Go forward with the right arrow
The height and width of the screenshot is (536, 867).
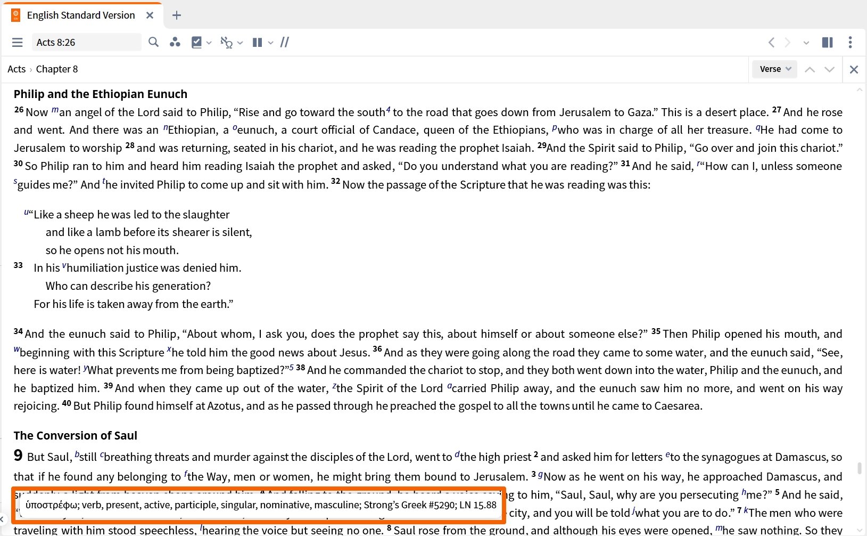788,42
